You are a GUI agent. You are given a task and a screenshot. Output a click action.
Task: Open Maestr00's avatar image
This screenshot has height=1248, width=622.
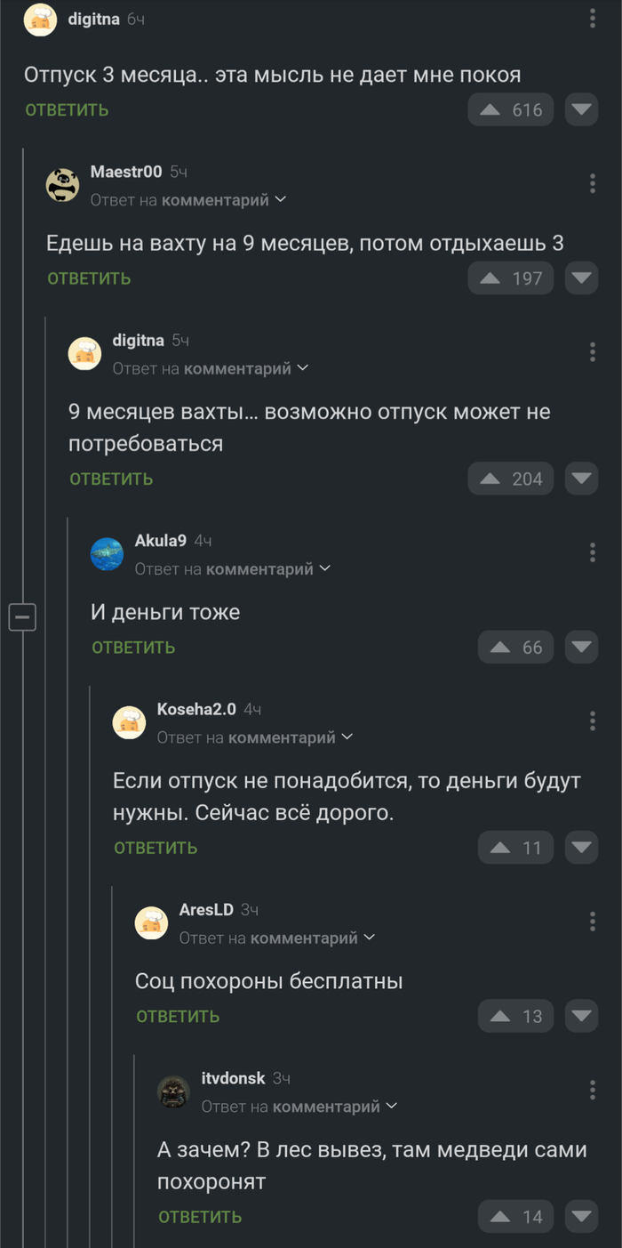[x=62, y=184]
